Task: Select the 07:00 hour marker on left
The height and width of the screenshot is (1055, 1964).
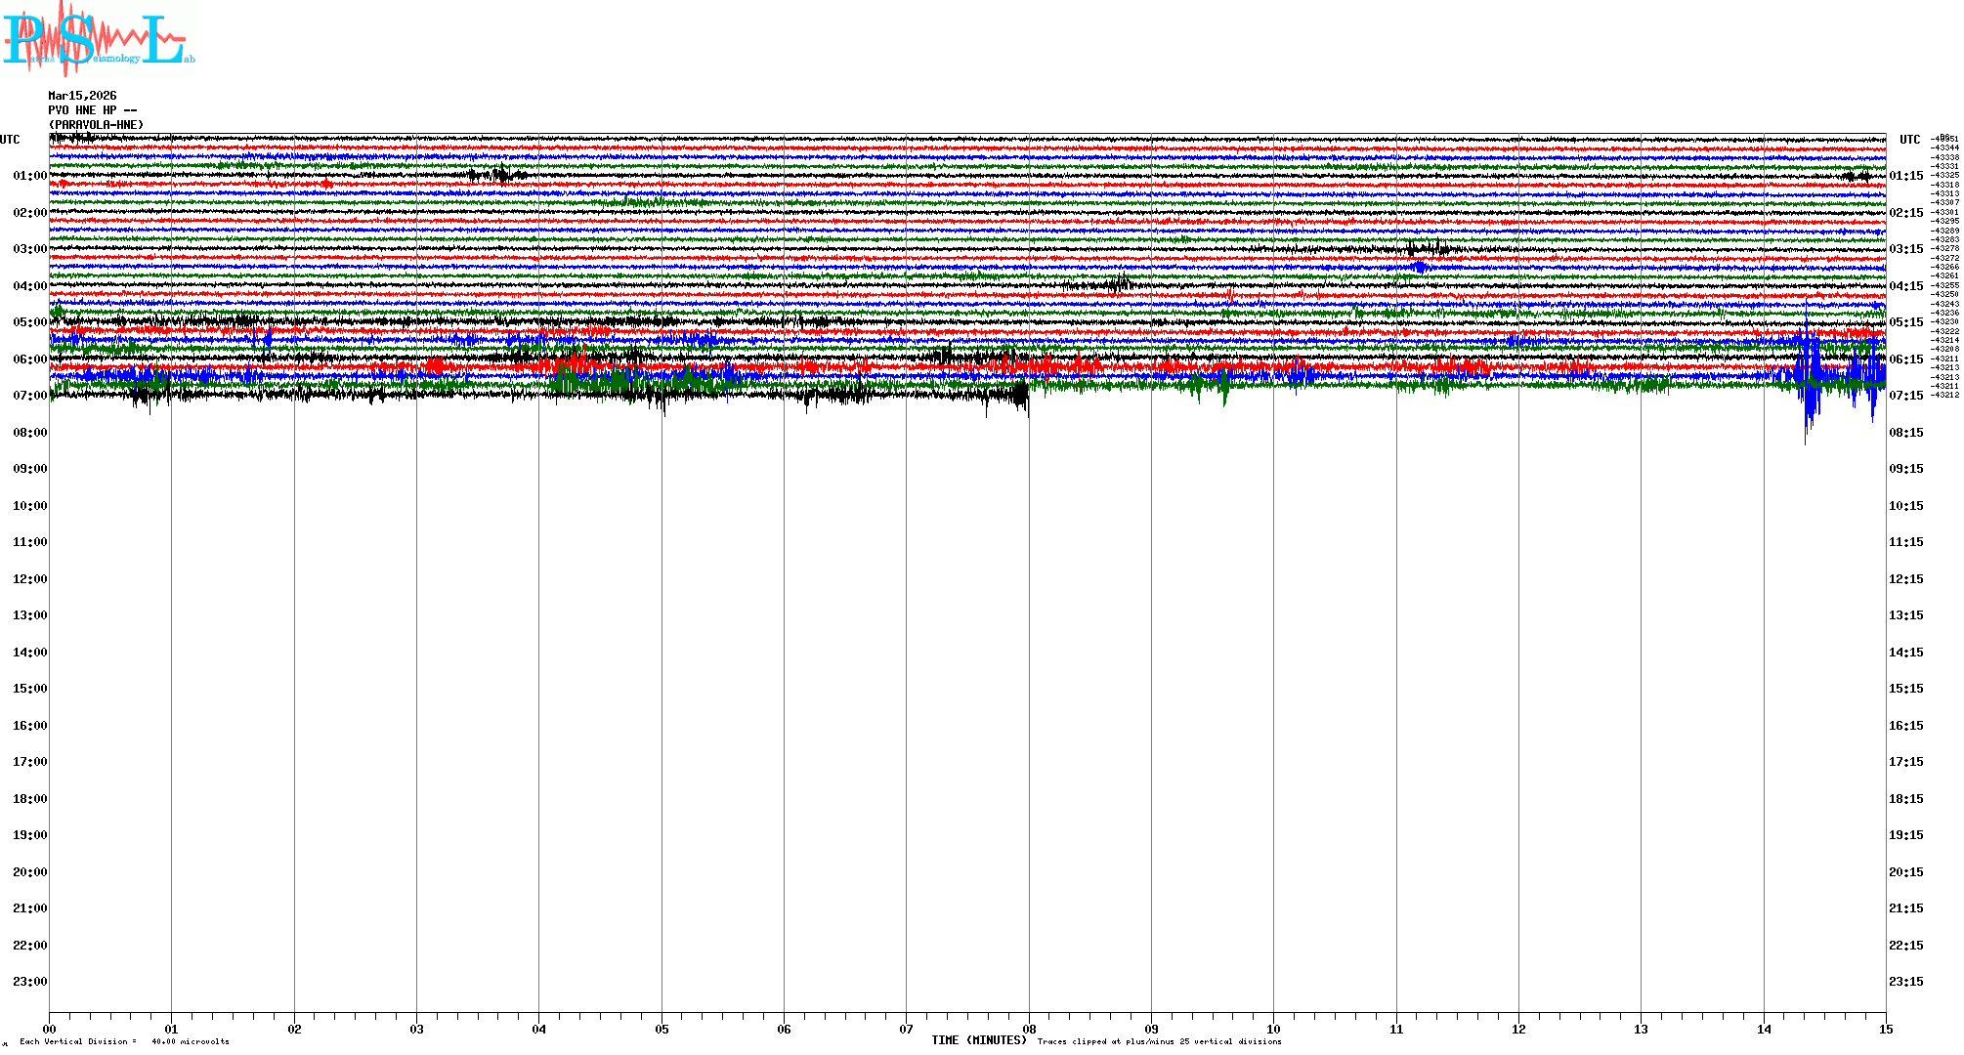Action: coord(29,396)
